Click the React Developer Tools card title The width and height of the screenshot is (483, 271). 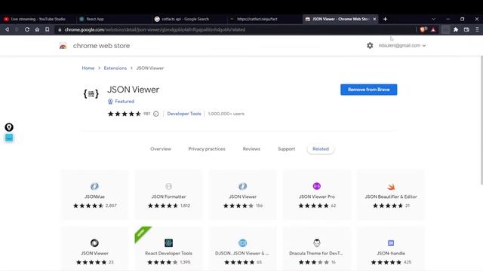coord(168,254)
